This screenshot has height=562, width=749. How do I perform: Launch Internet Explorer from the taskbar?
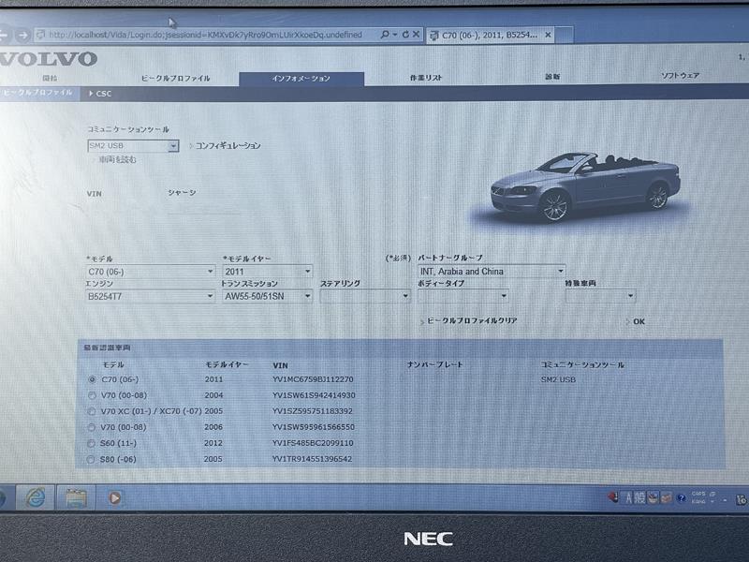pyautogui.click(x=36, y=498)
